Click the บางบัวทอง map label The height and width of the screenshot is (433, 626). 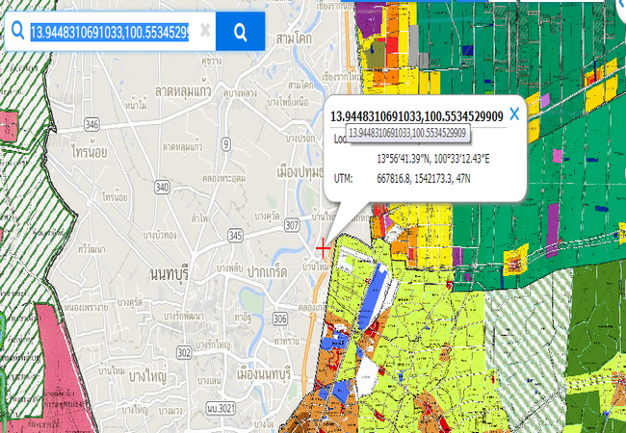click(x=160, y=235)
